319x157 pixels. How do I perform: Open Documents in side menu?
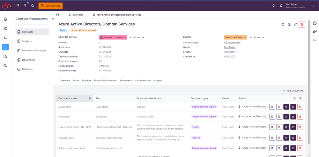point(32,60)
